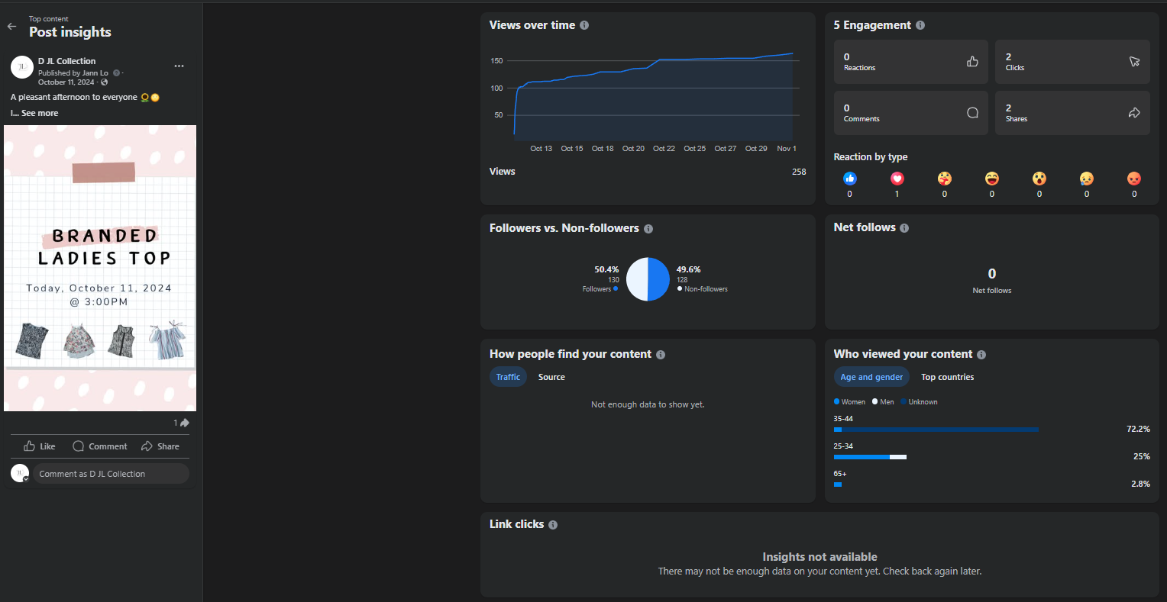Screen dimensions: 1167x602
Task: Click the info icon next to Net follows
Action: tap(904, 228)
